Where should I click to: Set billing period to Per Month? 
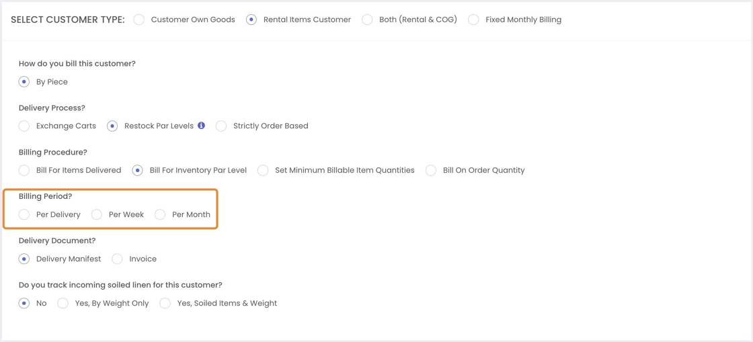pos(160,215)
